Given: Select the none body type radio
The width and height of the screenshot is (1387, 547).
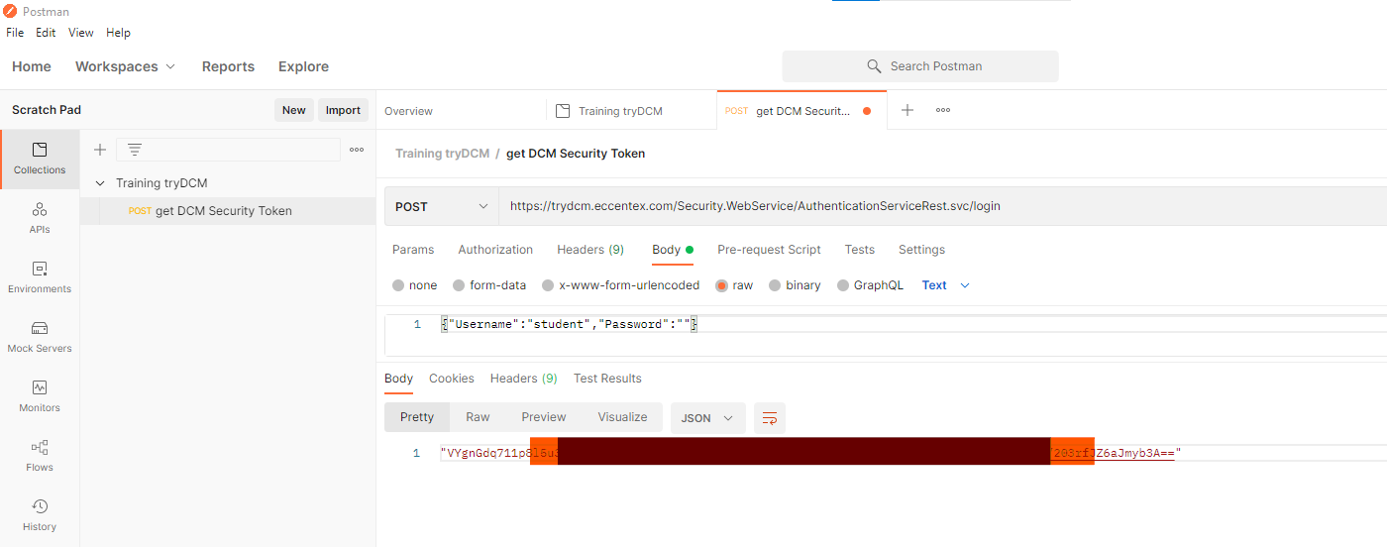Looking at the screenshot, I should [x=398, y=285].
